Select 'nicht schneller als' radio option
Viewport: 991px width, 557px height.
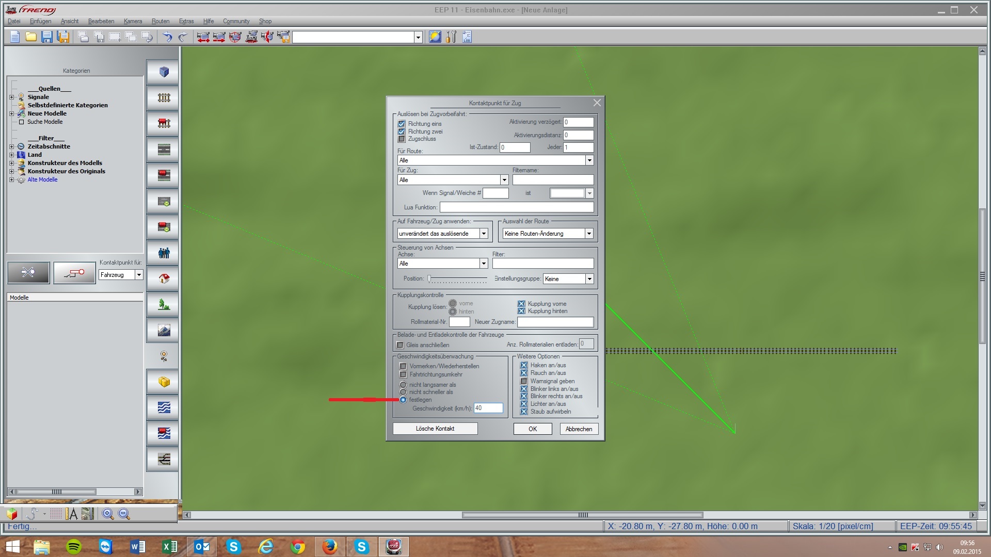pyautogui.click(x=403, y=392)
